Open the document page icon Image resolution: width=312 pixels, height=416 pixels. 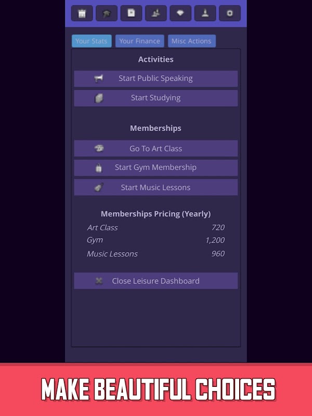(131, 13)
